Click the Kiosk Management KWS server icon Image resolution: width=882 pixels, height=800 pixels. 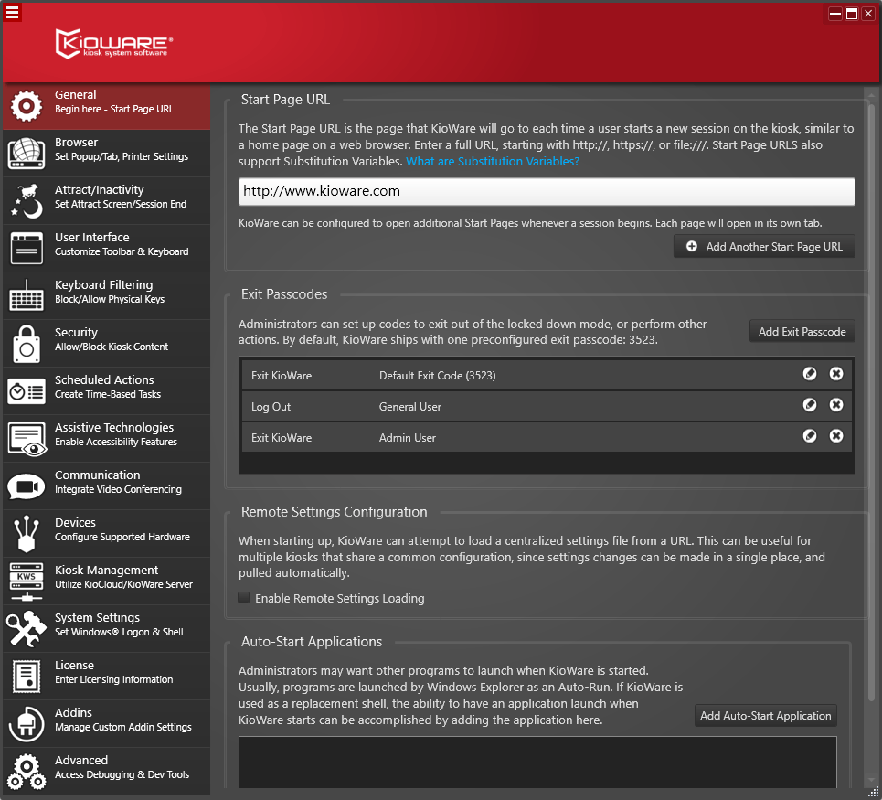(x=27, y=581)
